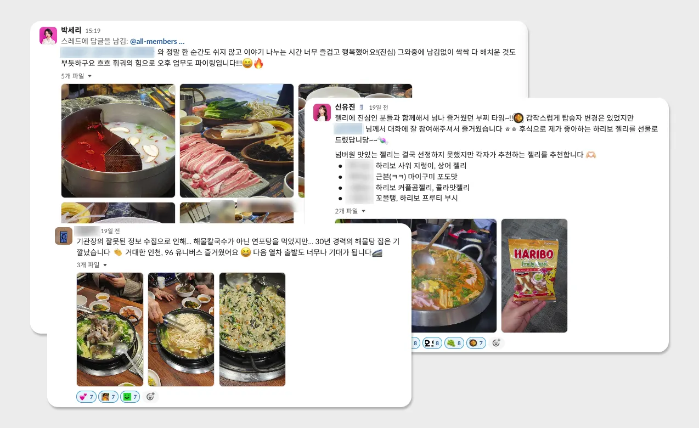Toggle the stew bowl reaction with count 7
Image resolution: width=699 pixels, height=428 pixels.
click(476, 343)
